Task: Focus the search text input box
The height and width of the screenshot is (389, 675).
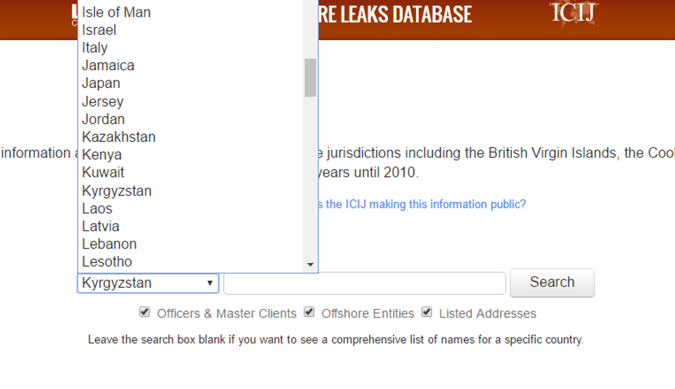Action: 364,283
